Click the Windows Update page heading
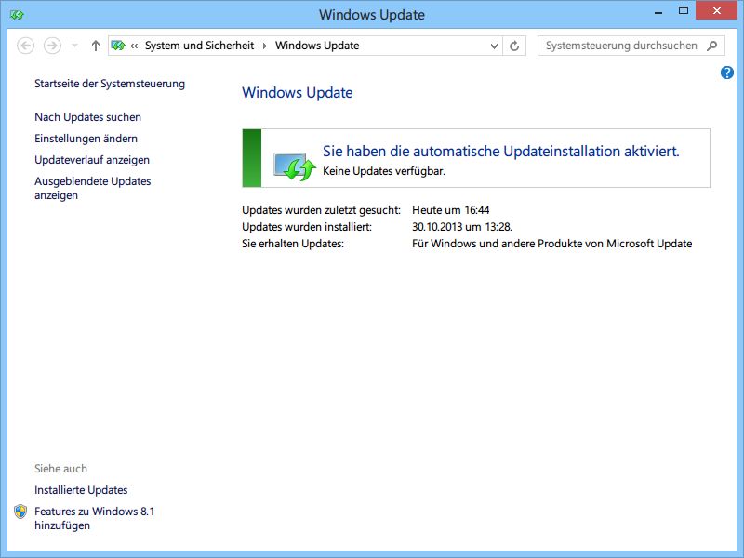Viewport: 744px width, 558px height. pyautogui.click(x=298, y=92)
